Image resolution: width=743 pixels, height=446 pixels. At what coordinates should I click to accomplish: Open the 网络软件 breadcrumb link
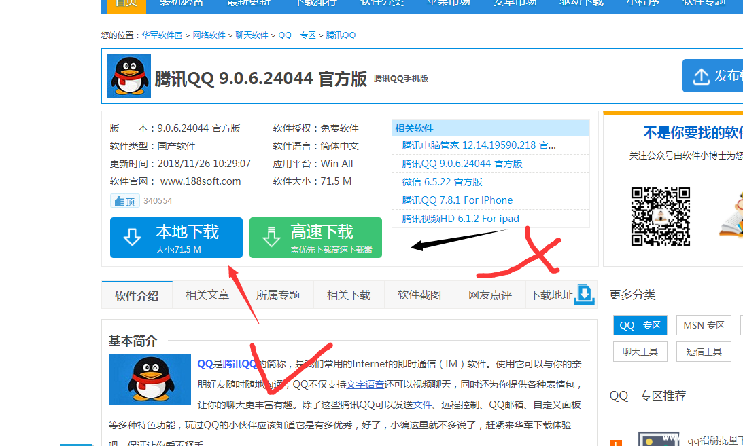[x=209, y=35]
